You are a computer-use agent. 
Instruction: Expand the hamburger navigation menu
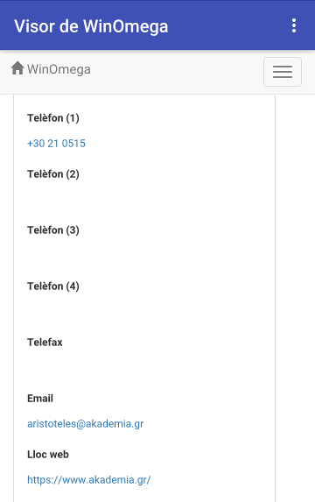(283, 72)
